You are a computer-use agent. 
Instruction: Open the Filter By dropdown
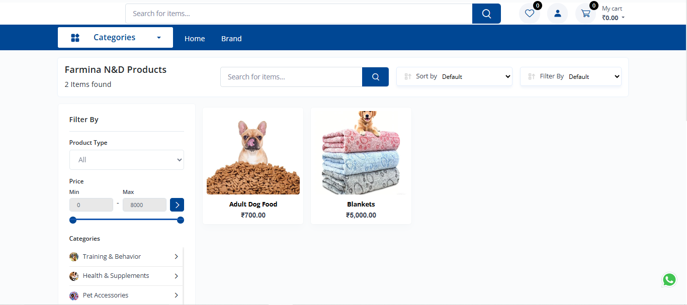pyautogui.click(x=571, y=76)
